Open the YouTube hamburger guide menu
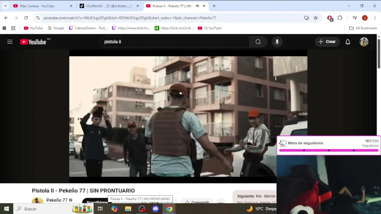 [x=10, y=42]
